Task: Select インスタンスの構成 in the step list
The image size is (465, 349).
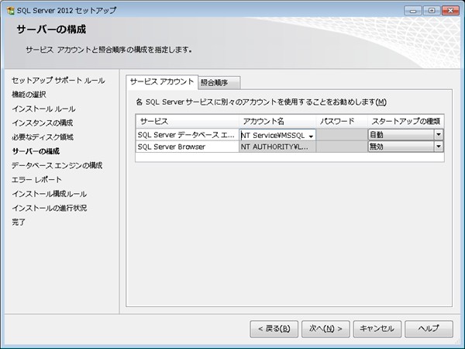Action: (42, 123)
